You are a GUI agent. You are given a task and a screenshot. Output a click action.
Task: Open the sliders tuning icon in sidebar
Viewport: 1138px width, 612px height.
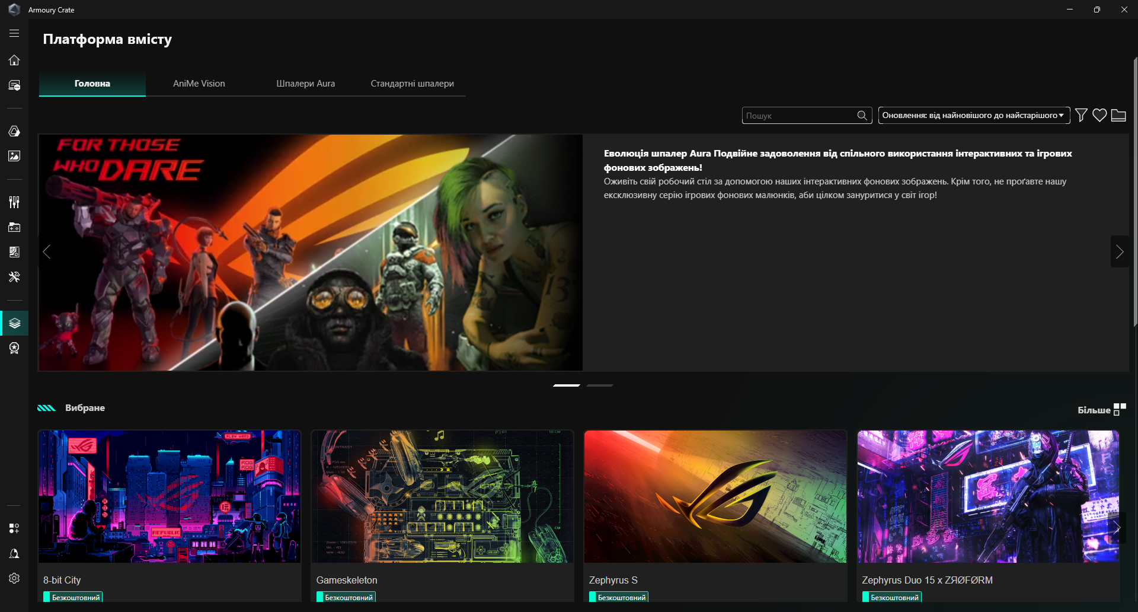tap(14, 202)
